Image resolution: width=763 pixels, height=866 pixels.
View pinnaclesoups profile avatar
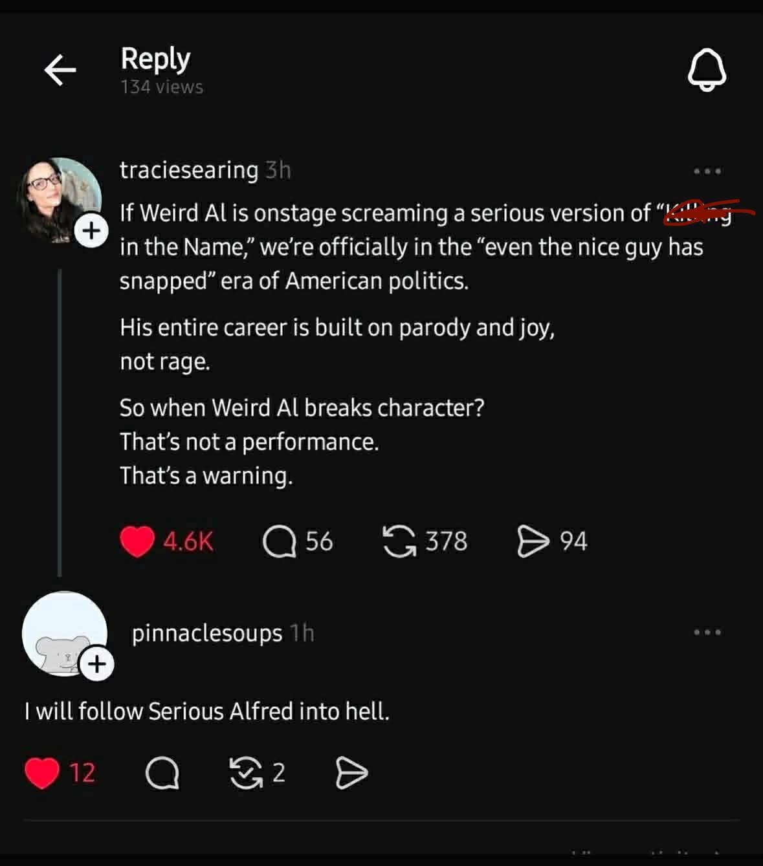click(64, 634)
